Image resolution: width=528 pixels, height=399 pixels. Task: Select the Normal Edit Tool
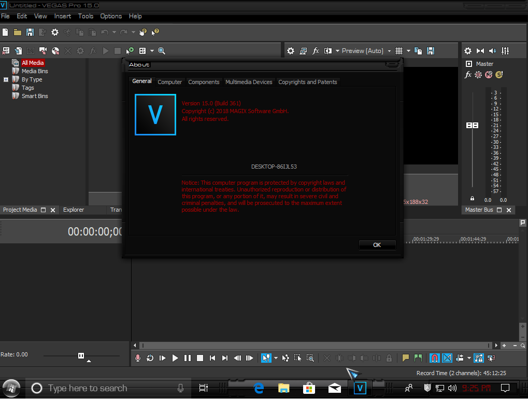click(x=266, y=358)
